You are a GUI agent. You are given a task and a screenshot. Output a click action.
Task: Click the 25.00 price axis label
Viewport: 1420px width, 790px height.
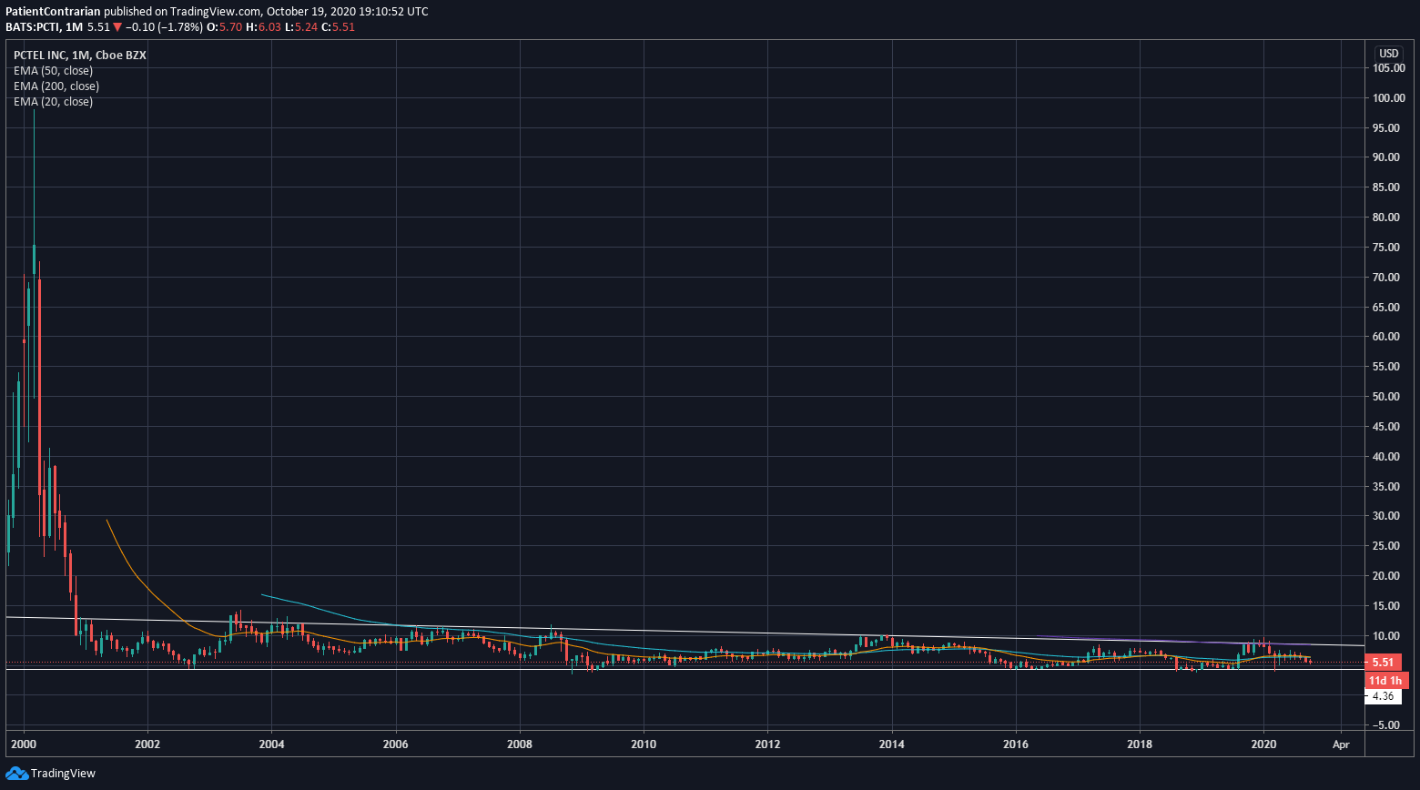[x=1388, y=546]
